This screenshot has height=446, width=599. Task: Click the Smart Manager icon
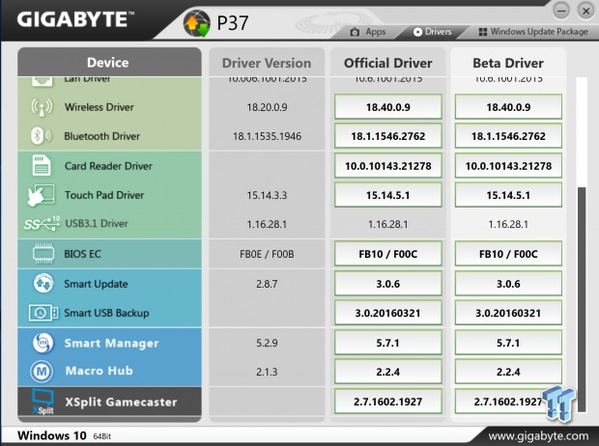[43, 343]
